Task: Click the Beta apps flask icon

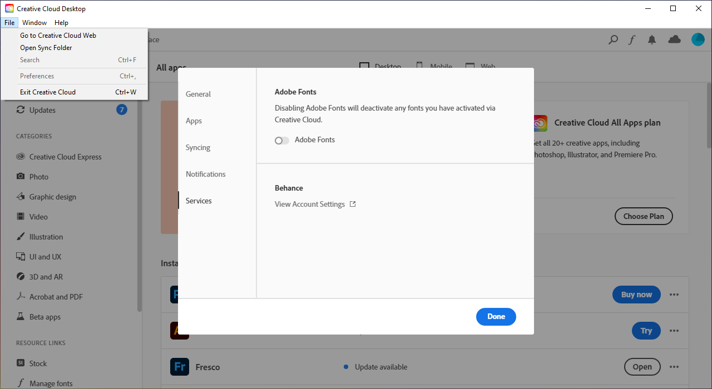Action: pyautogui.click(x=21, y=317)
